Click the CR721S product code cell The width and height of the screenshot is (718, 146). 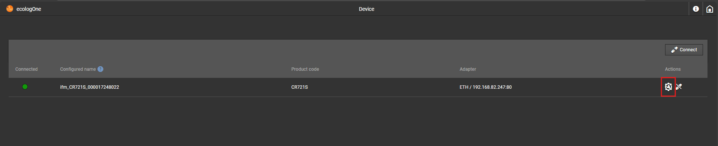coord(300,87)
